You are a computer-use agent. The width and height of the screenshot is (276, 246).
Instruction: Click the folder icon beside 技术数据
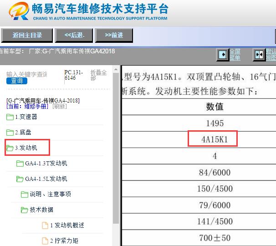pyautogui.click(x=25, y=210)
